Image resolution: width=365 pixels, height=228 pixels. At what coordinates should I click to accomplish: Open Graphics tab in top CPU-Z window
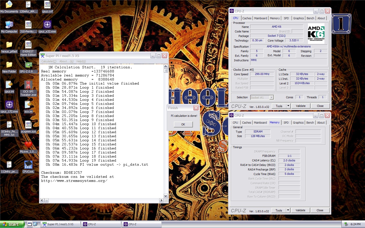[298, 18]
